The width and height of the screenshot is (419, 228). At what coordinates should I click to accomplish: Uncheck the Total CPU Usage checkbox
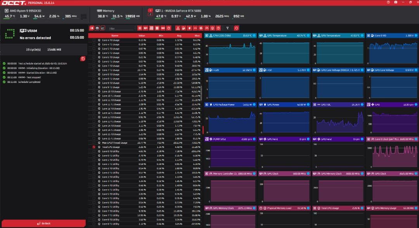(94, 147)
